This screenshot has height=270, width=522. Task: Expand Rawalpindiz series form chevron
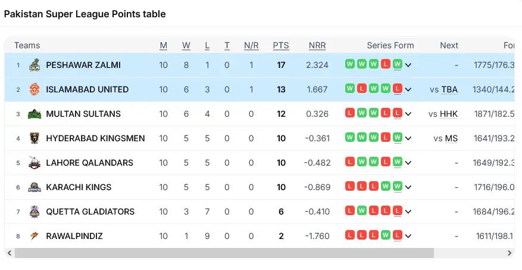[x=409, y=236]
